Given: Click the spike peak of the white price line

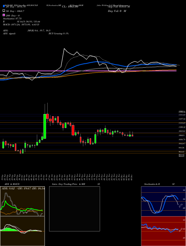Looking at the screenshot, I should coord(64,48).
